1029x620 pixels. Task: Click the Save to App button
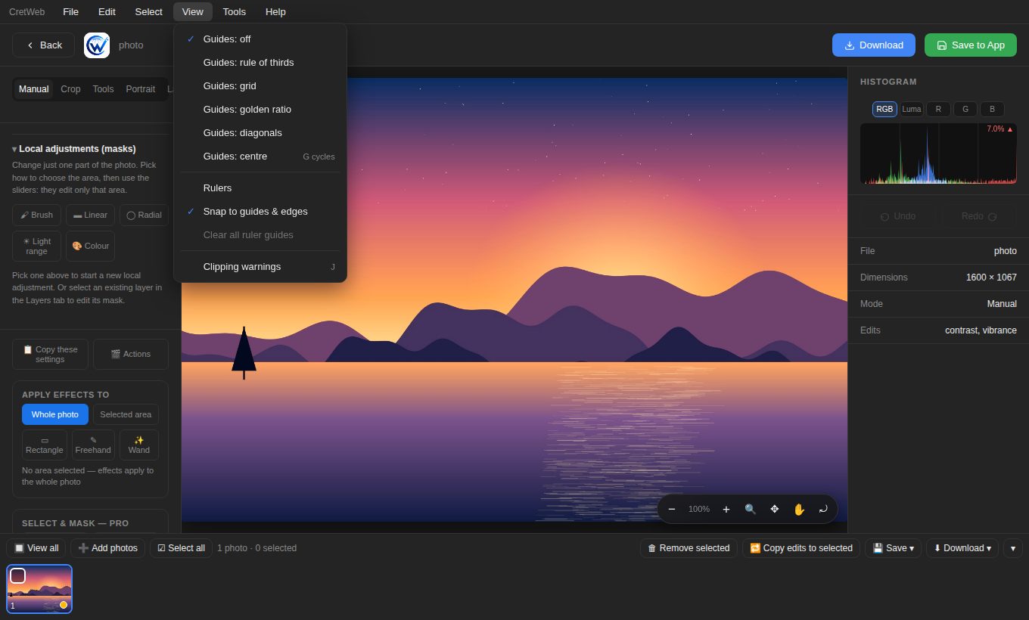[971, 45]
